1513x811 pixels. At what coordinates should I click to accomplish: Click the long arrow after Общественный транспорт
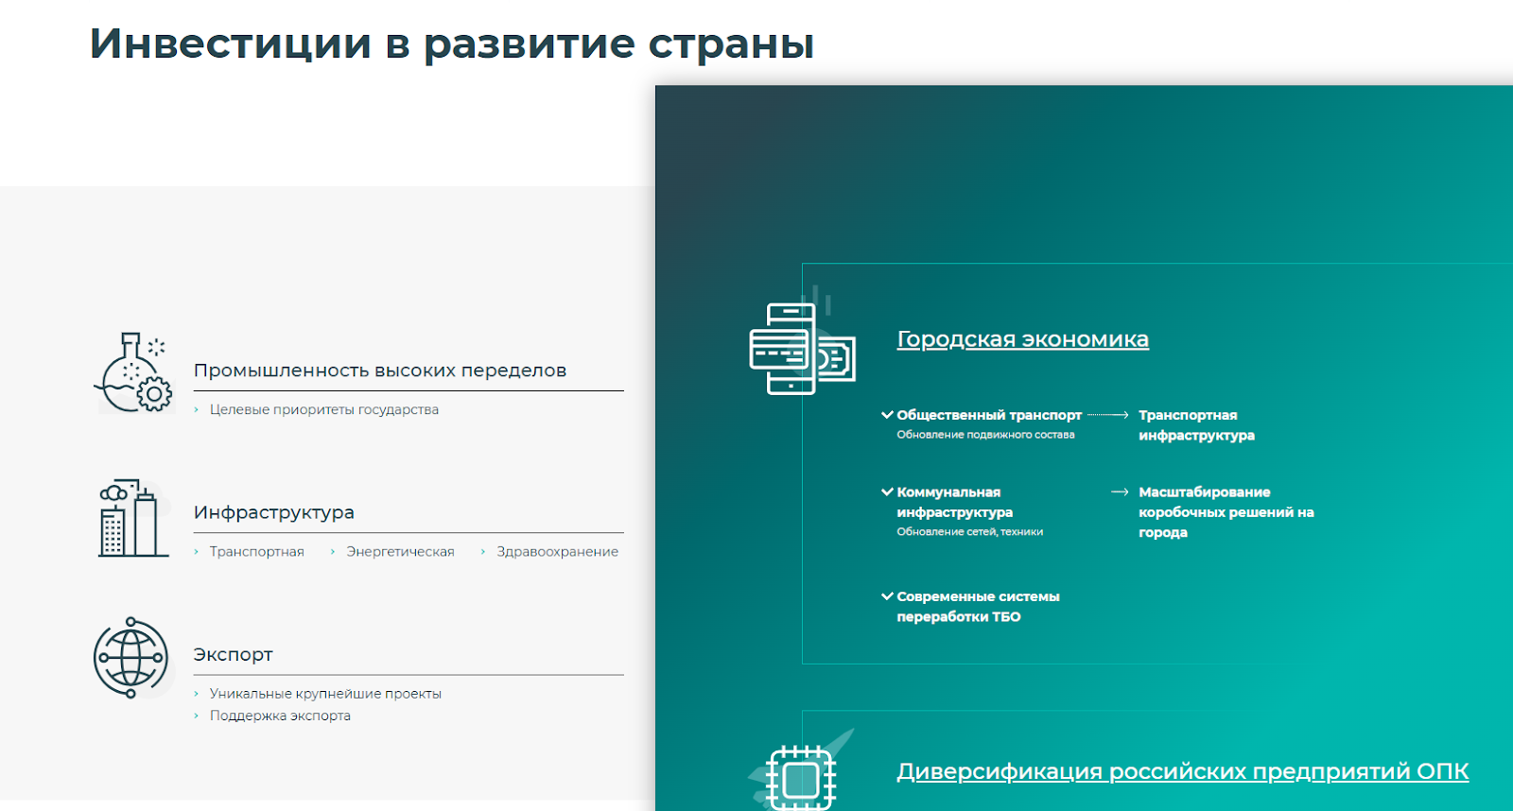[1108, 415]
